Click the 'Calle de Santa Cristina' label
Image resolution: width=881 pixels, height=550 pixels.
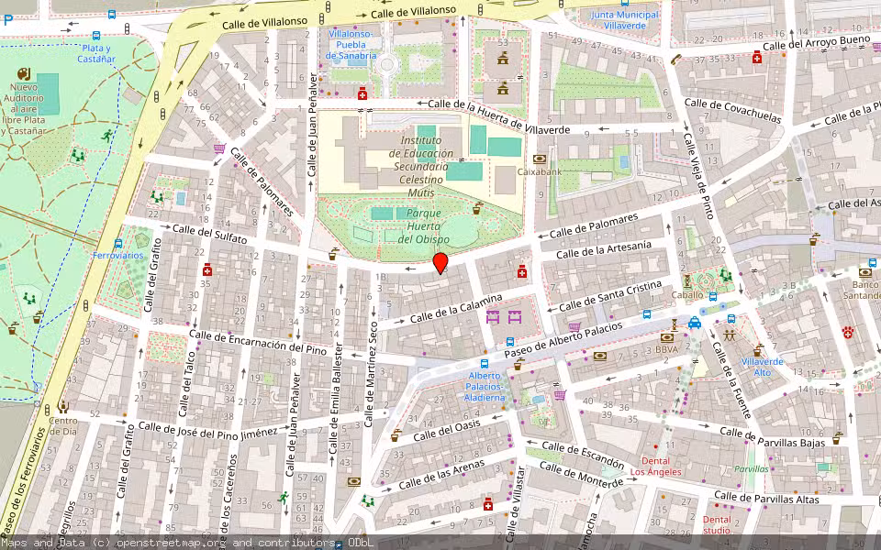tap(611, 296)
